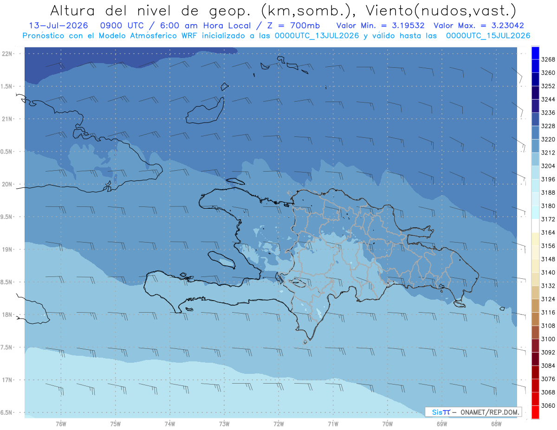557x430 pixels.
Task: Click the color scale value 3180
Action: point(548,206)
